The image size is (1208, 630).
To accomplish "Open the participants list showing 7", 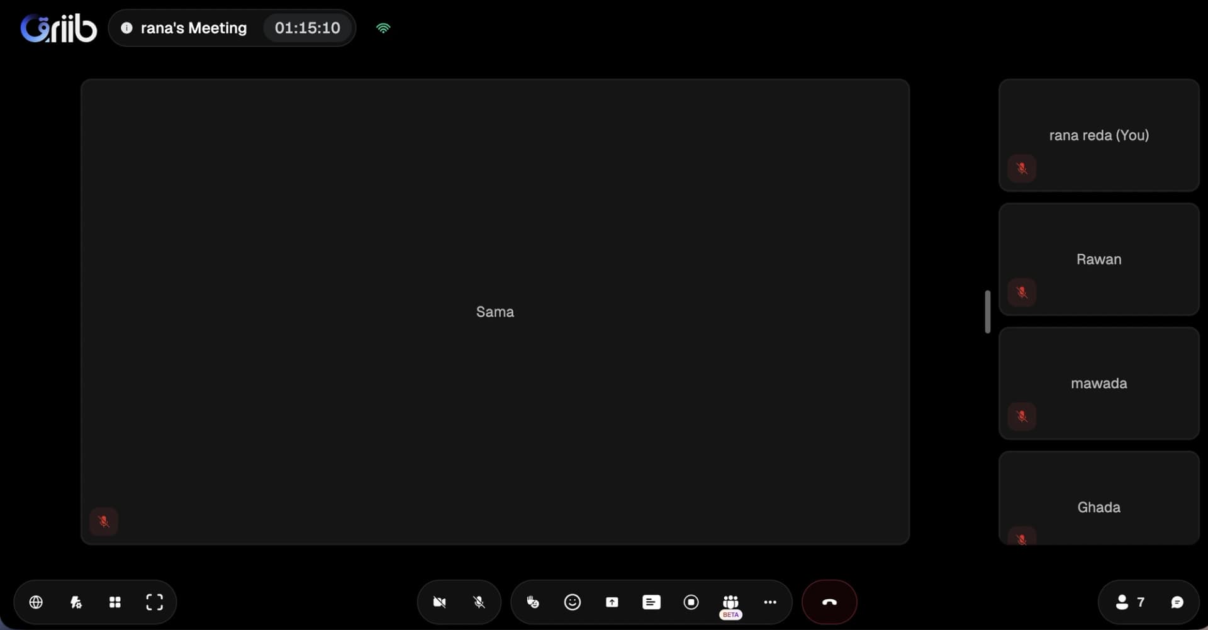I will [x=1130, y=602].
